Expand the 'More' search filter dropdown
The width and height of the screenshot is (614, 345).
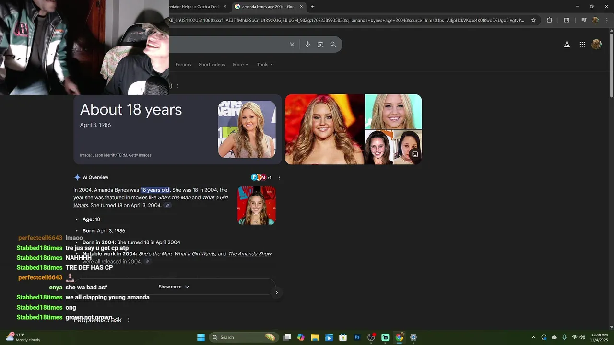[240, 65]
